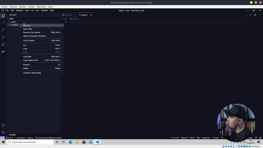Select Copy Path from context menu
The width and height of the screenshot is (263, 148).
[x=42, y=57]
